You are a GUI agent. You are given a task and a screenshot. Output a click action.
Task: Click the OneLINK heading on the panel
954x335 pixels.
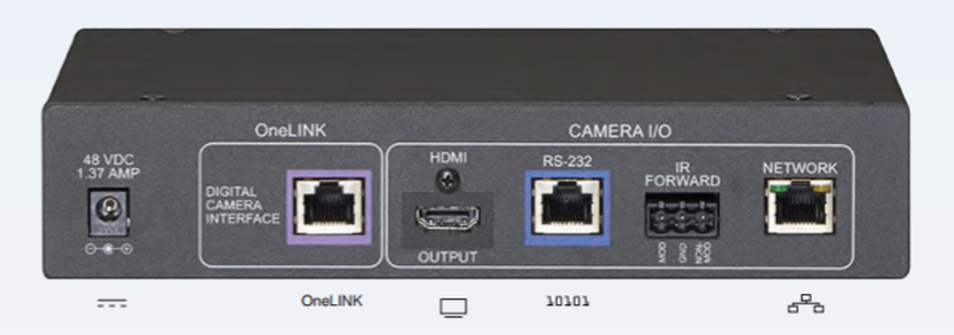click(290, 130)
